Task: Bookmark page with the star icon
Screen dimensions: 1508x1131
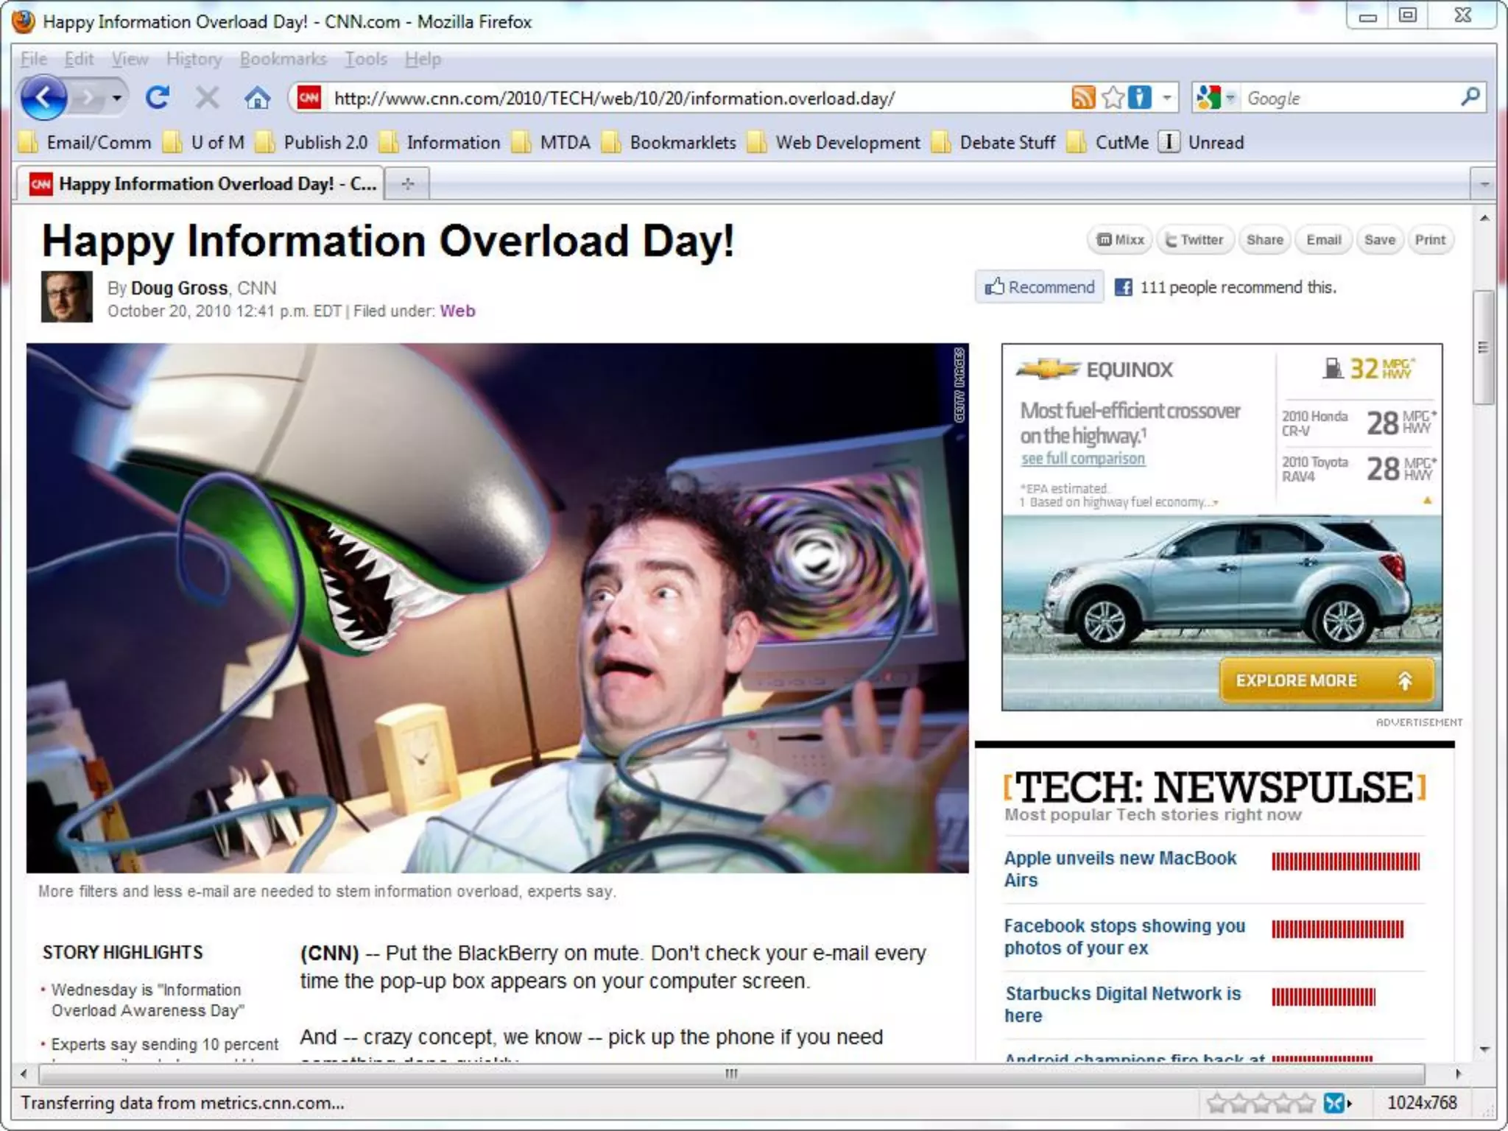Action: [x=1113, y=97]
